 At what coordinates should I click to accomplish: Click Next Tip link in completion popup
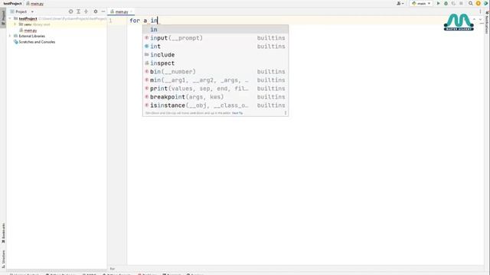(237, 113)
